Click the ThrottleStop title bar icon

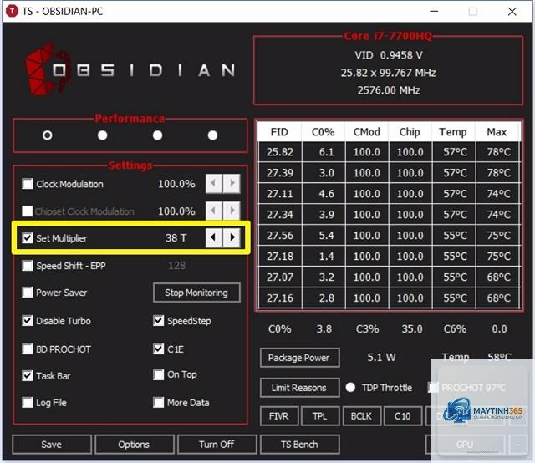13,11
